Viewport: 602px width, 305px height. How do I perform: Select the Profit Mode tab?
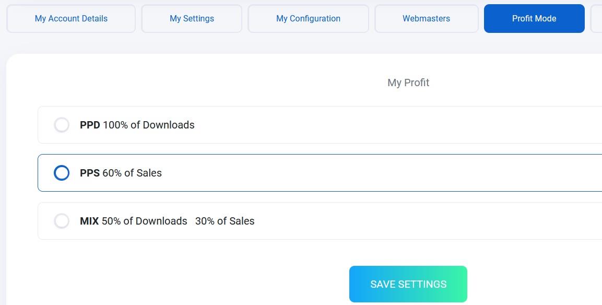click(x=534, y=18)
